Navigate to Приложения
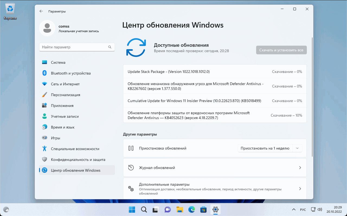The width and height of the screenshot is (347, 216). pos(77,106)
